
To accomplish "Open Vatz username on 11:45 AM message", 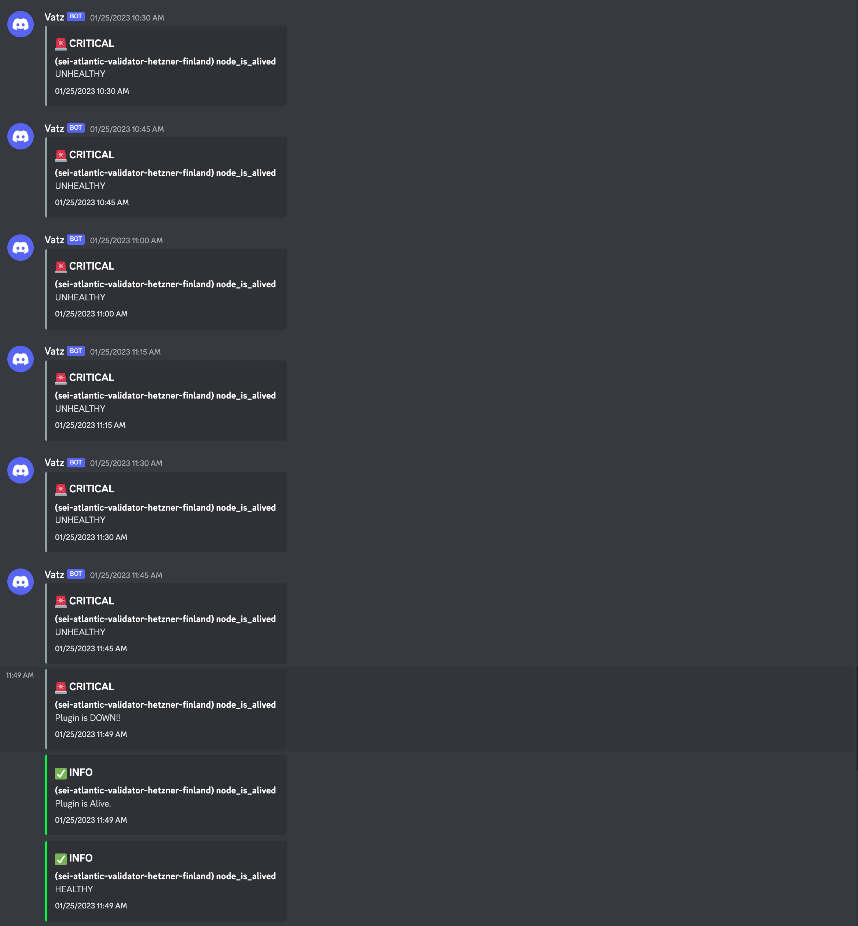I will click(x=54, y=574).
